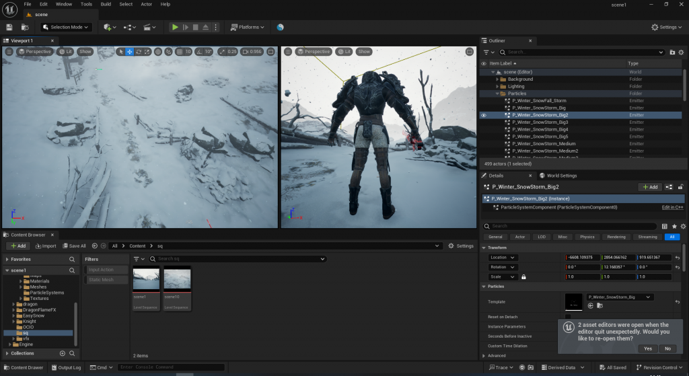Open the Build menu

pos(106,4)
